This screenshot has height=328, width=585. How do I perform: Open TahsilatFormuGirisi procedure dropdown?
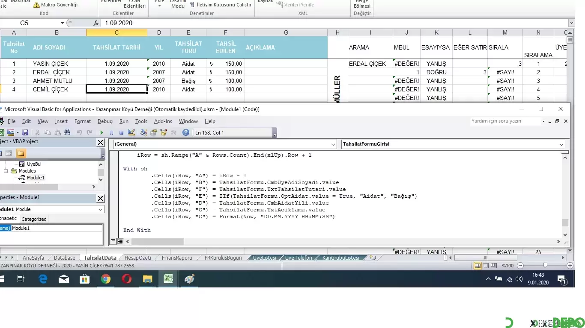561,144
